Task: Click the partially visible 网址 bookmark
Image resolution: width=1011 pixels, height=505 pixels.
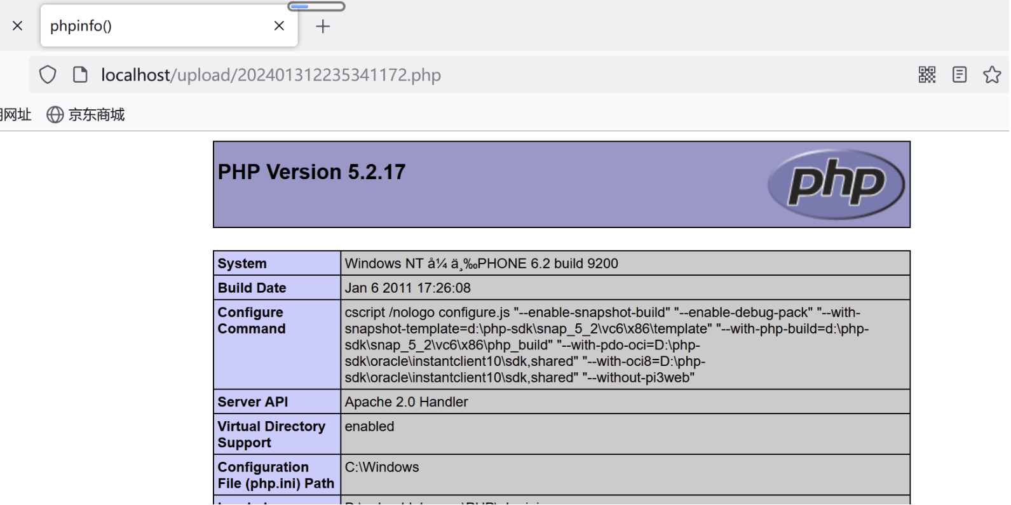Action: pyautogui.click(x=15, y=114)
